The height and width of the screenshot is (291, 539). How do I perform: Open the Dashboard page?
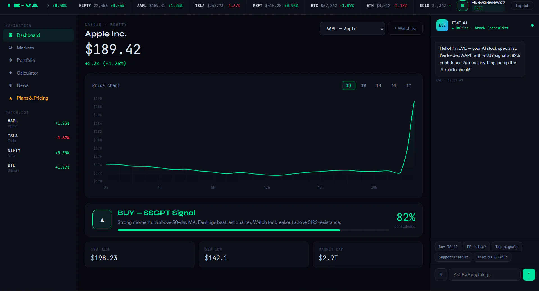38,35
